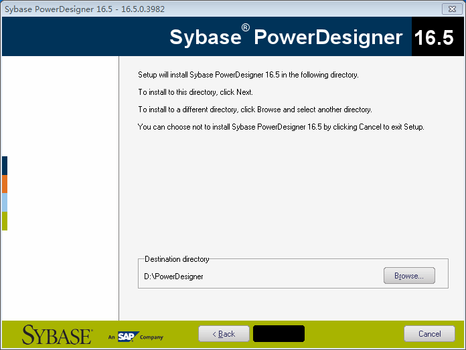Go to previous step with Back button
Screen dimensions: 466x350
pyautogui.click(x=224, y=334)
